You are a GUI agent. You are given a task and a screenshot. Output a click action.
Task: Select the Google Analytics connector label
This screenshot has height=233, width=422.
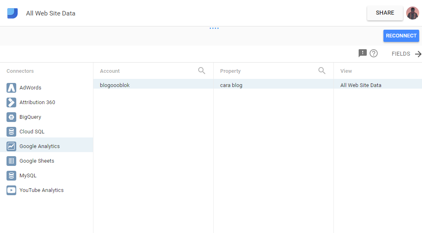click(x=39, y=146)
